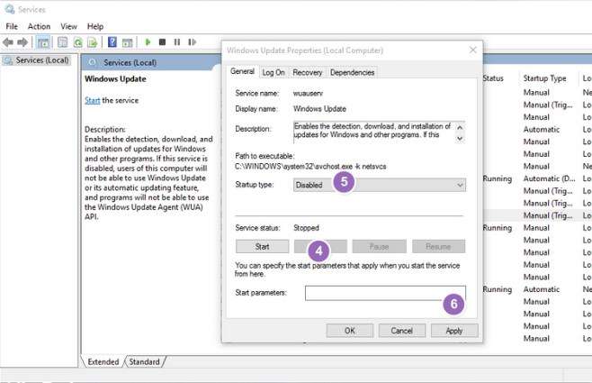Click the Start parameters input field
The height and width of the screenshot is (383, 592).
pos(385,293)
